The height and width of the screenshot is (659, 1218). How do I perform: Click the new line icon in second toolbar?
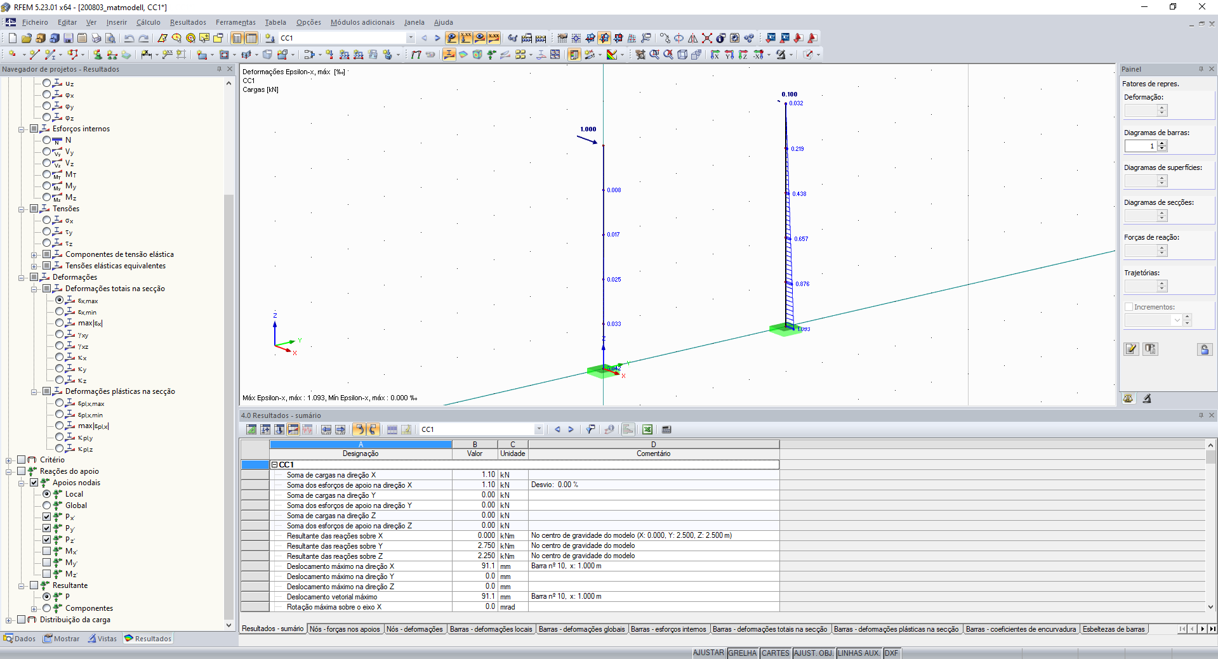[x=34, y=55]
